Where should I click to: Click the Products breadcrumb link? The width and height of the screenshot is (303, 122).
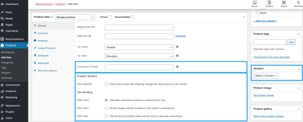pos(60,4)
